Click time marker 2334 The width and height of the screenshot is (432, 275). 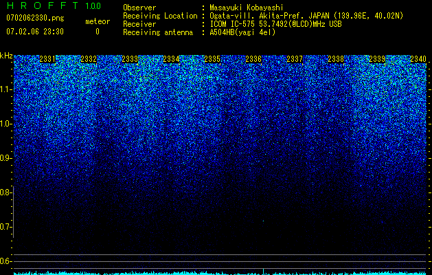171,59
